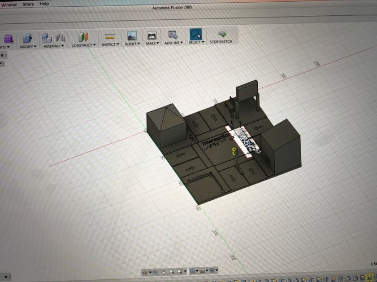Click the purple Create form icon
377x282 pixels.
(8, 39)
